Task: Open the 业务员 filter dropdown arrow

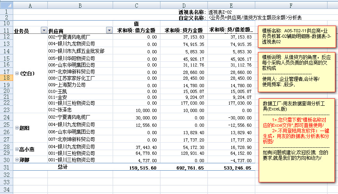Action: (x=44, y=31)
